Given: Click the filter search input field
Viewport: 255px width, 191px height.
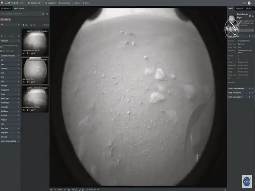Looking at the screenshot, I should [x=21, y=14].
